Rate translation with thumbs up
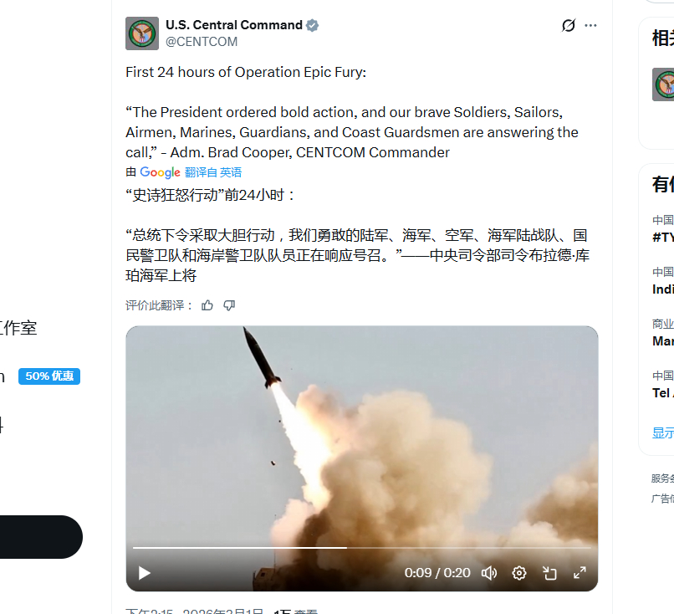 [x=207, y=305]
